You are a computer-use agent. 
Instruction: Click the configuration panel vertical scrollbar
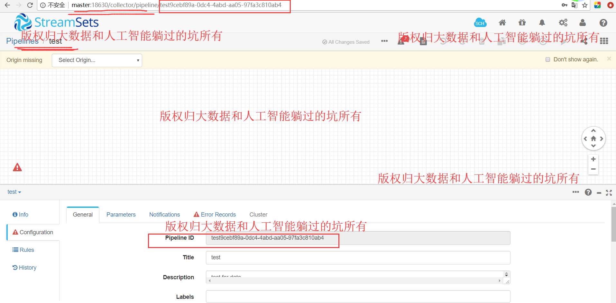pyautogui.click(x=613, y=224)
